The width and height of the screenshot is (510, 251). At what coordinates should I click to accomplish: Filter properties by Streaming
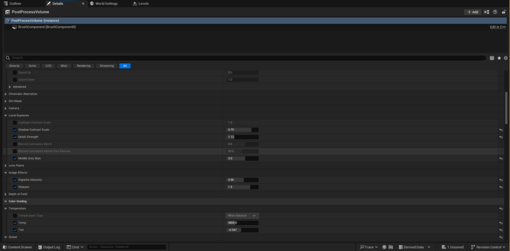(x=107, y=66)
